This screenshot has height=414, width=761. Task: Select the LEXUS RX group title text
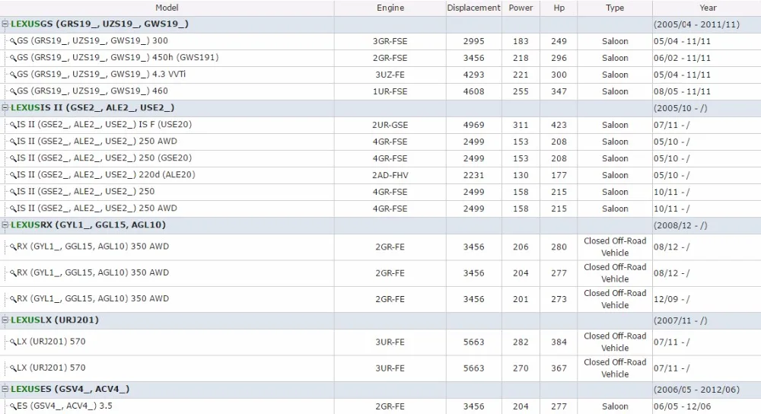(x=88, y=225)
